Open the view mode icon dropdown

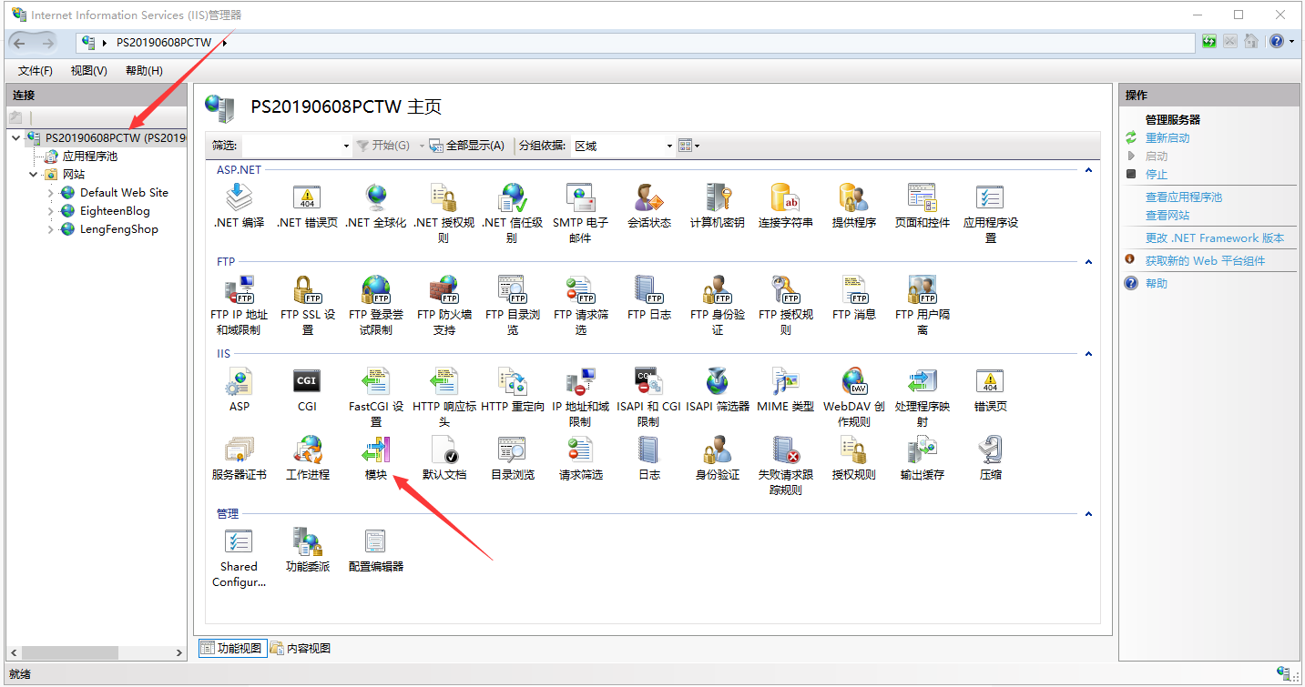click(689, 146)
